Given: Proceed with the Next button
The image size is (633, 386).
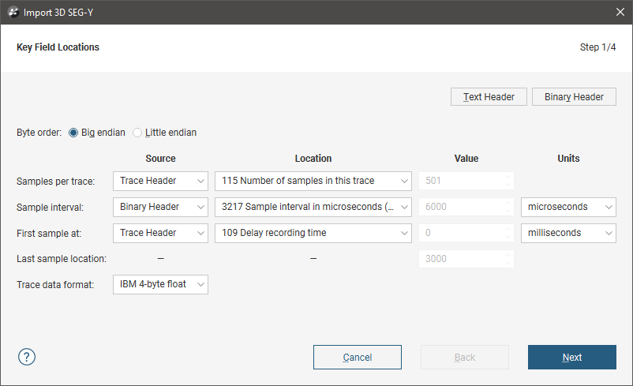Looking at the screenshot, I should coord(571,358).
